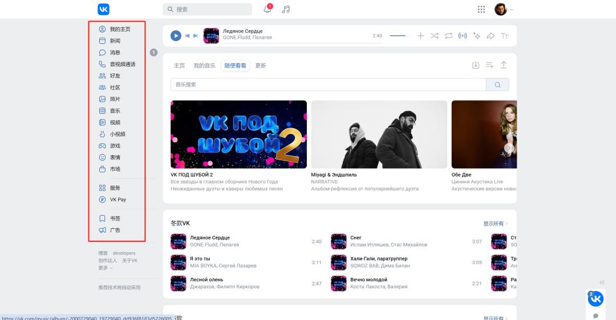
Task: Click the music note icon in header
Action: (x=286, y=9)
